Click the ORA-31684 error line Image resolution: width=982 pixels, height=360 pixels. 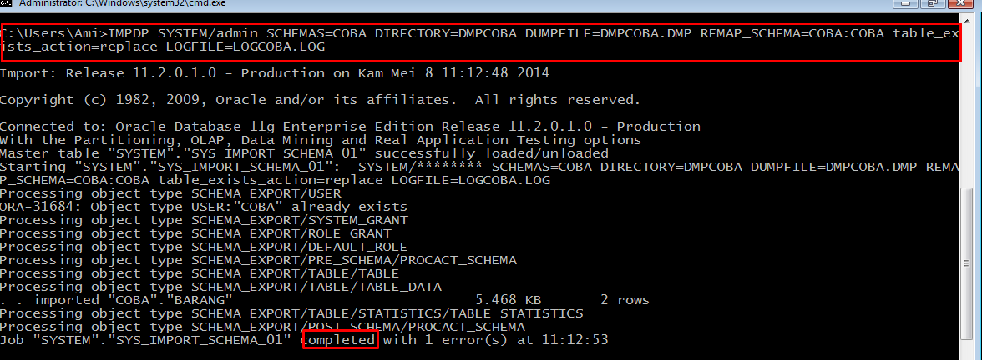pos(204,207)
